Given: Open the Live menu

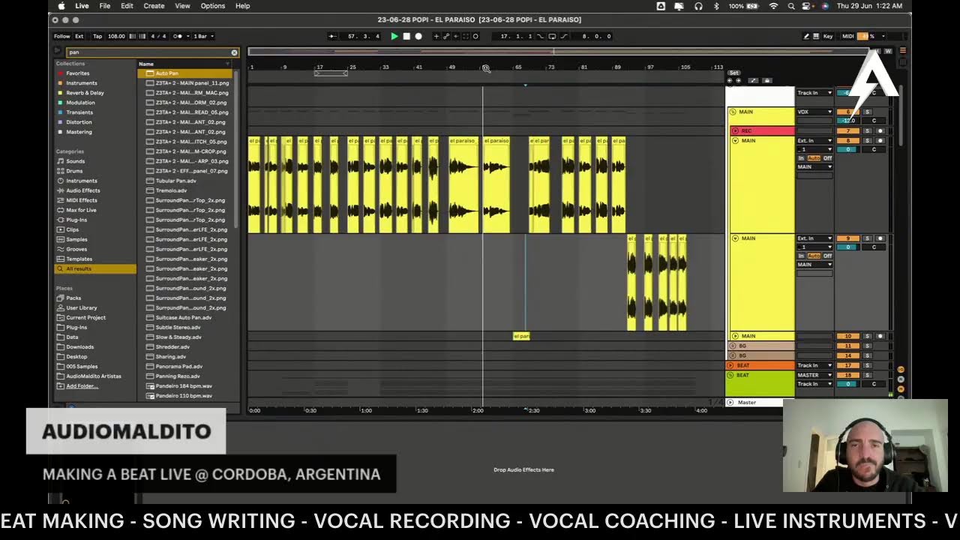Looking at the screenshot, I should 82,6.
